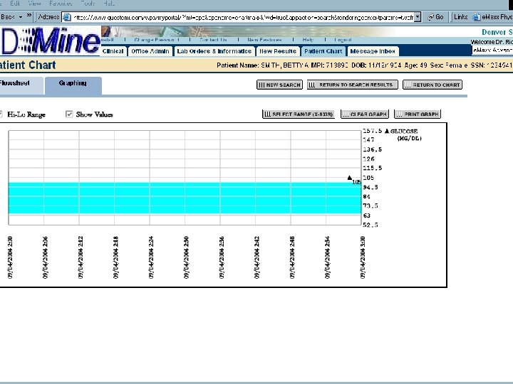Open the Message Inbox tab

tap(373, 51)
